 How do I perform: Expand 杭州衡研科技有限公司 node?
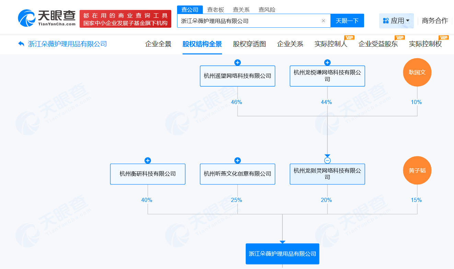[x=148, y=161]
